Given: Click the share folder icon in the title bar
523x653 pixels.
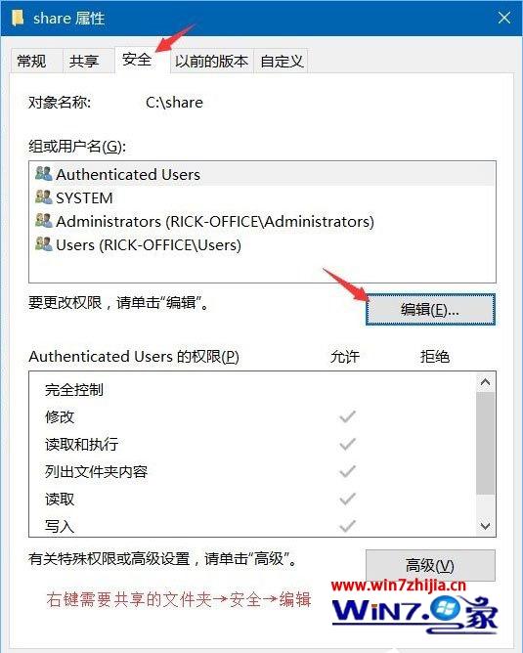Looking at the screenshot, I should [18, 19].
